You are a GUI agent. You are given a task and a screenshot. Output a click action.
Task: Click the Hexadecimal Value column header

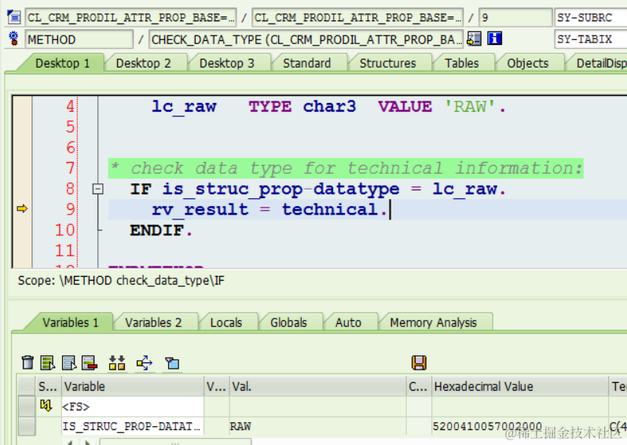point(519,386)
